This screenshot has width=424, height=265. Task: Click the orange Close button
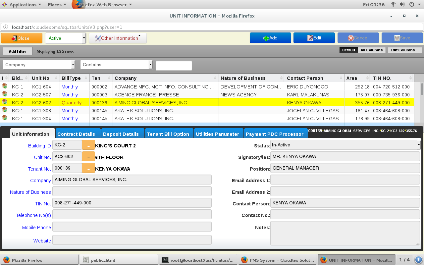pyautogui.click(x=22, y=38)
